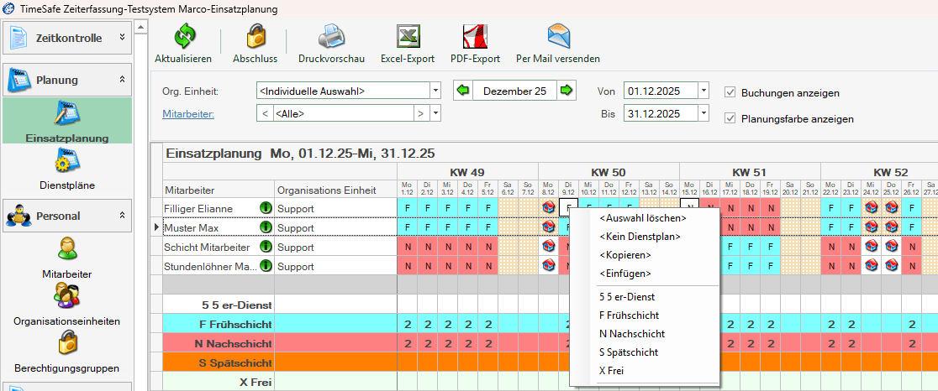This screenshot has height=391, width=938.
Task: Click the Aktualisieren refresh icon
Action: (184, 36)
